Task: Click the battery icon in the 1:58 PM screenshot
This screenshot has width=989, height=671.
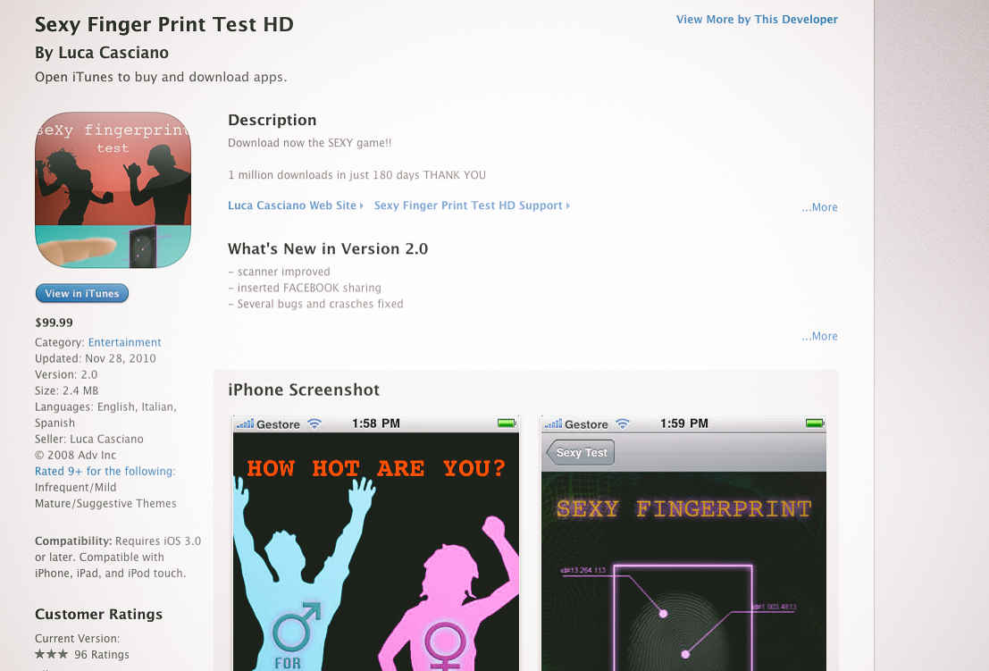Action: tap(507, 424)
